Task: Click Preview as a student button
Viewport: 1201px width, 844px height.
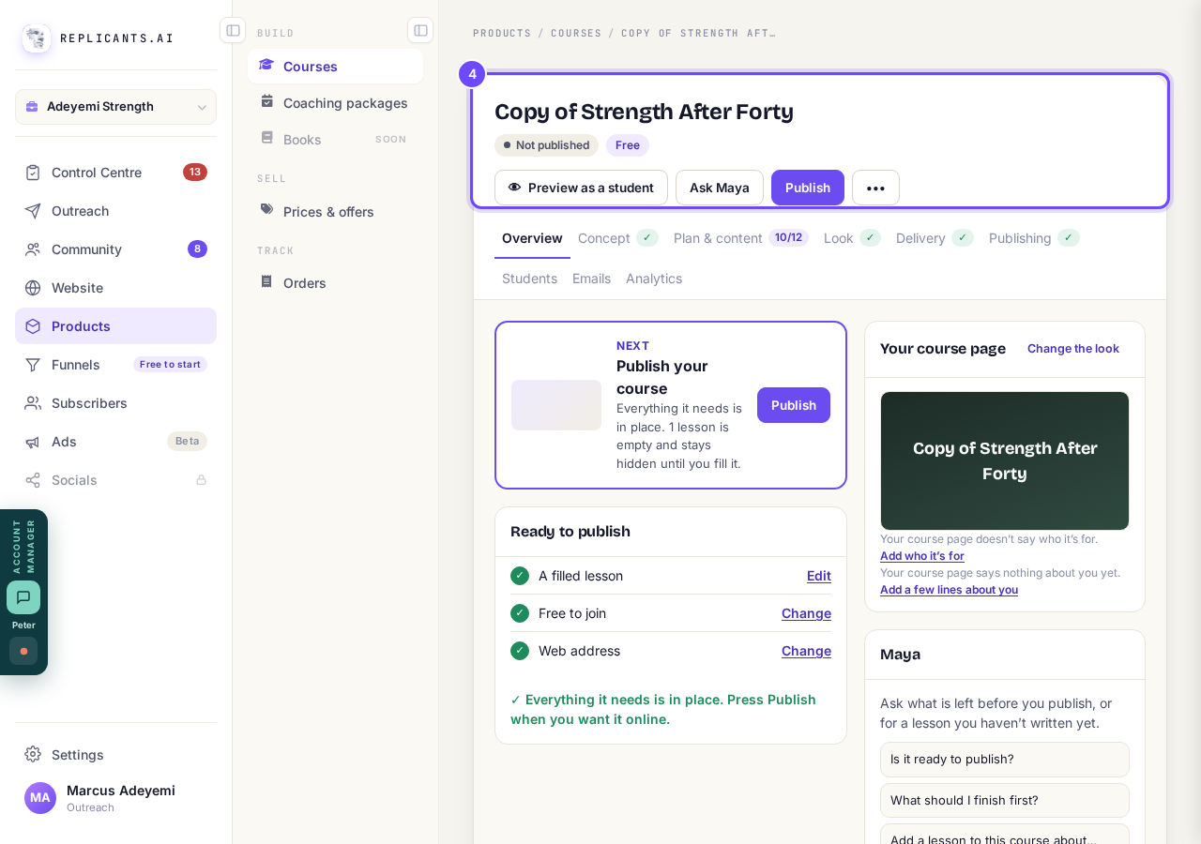Action: tap(581, 188)
